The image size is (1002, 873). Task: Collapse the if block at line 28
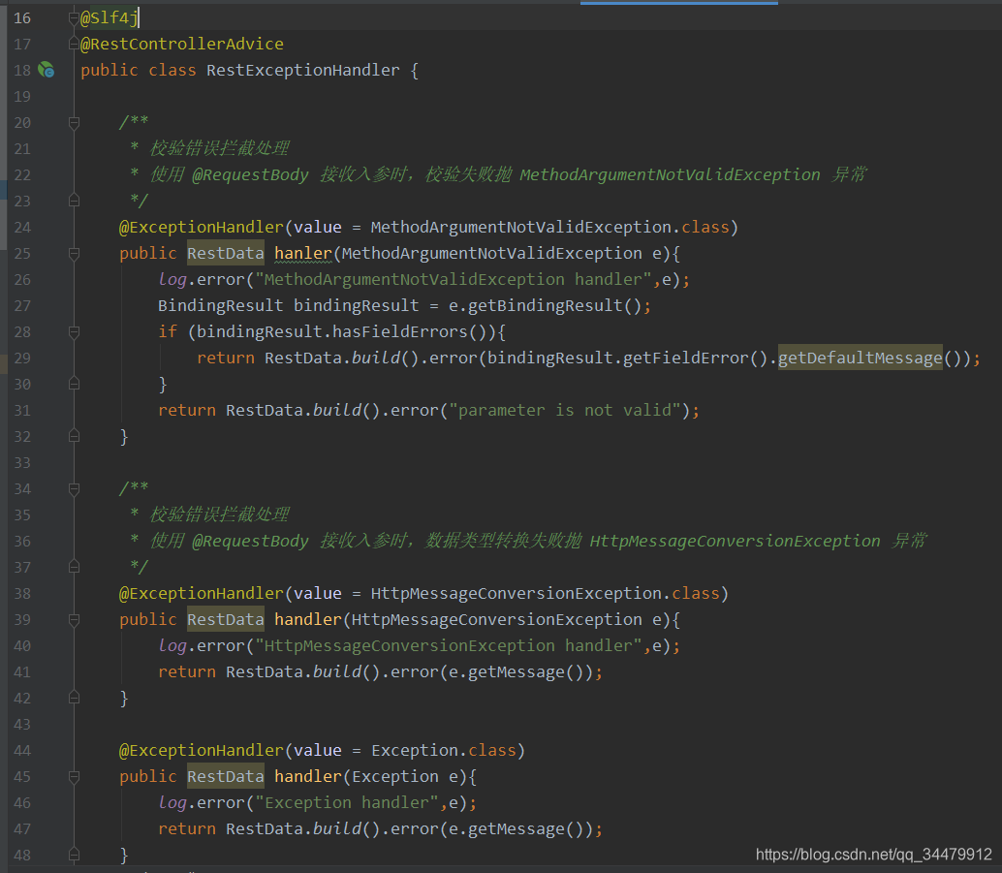(x=74, y=331)
